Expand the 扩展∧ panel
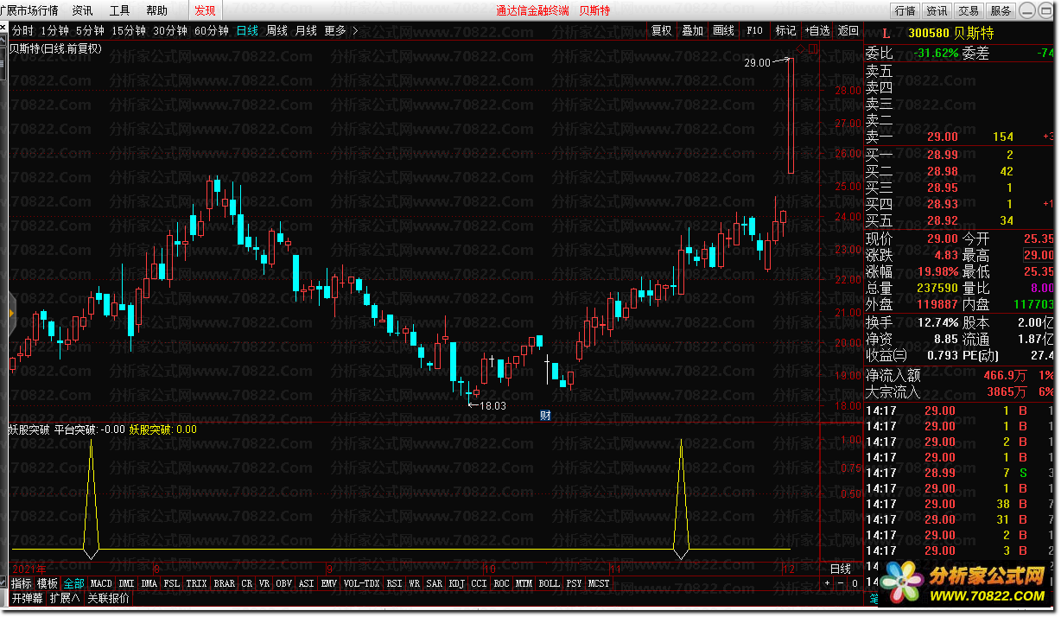 click(65, 597)
